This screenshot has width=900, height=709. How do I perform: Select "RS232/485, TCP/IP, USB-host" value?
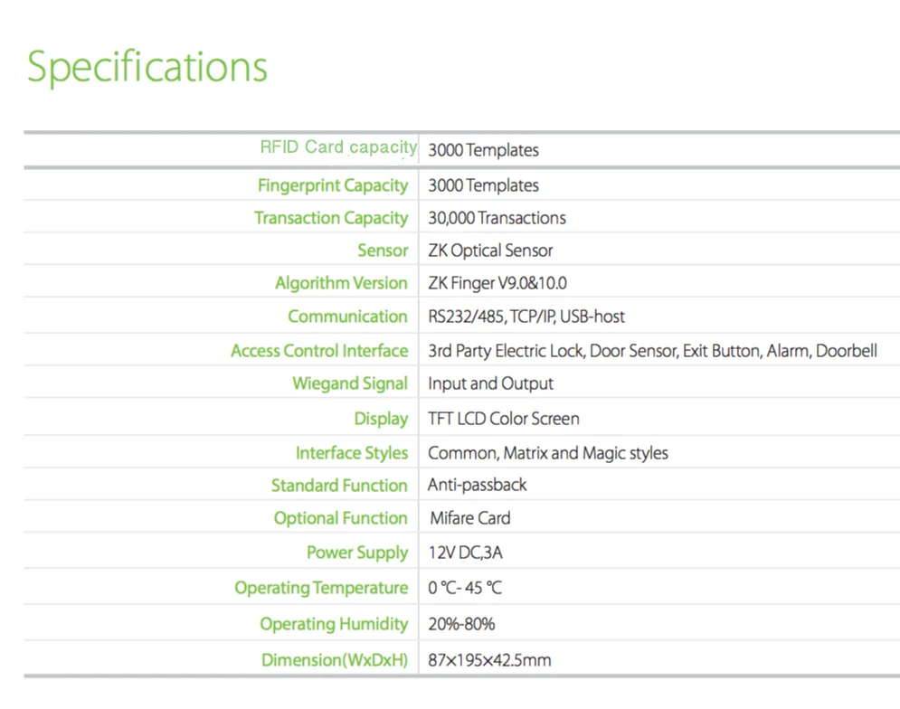[526, 317]
